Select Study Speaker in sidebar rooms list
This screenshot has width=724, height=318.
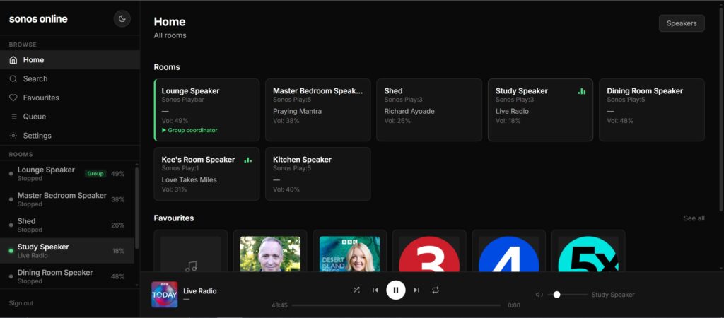pyautogui.click(x=67, y=251)
